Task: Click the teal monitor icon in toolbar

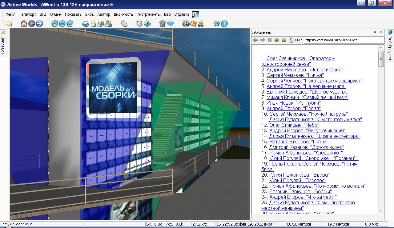Action: coord(139,24)
